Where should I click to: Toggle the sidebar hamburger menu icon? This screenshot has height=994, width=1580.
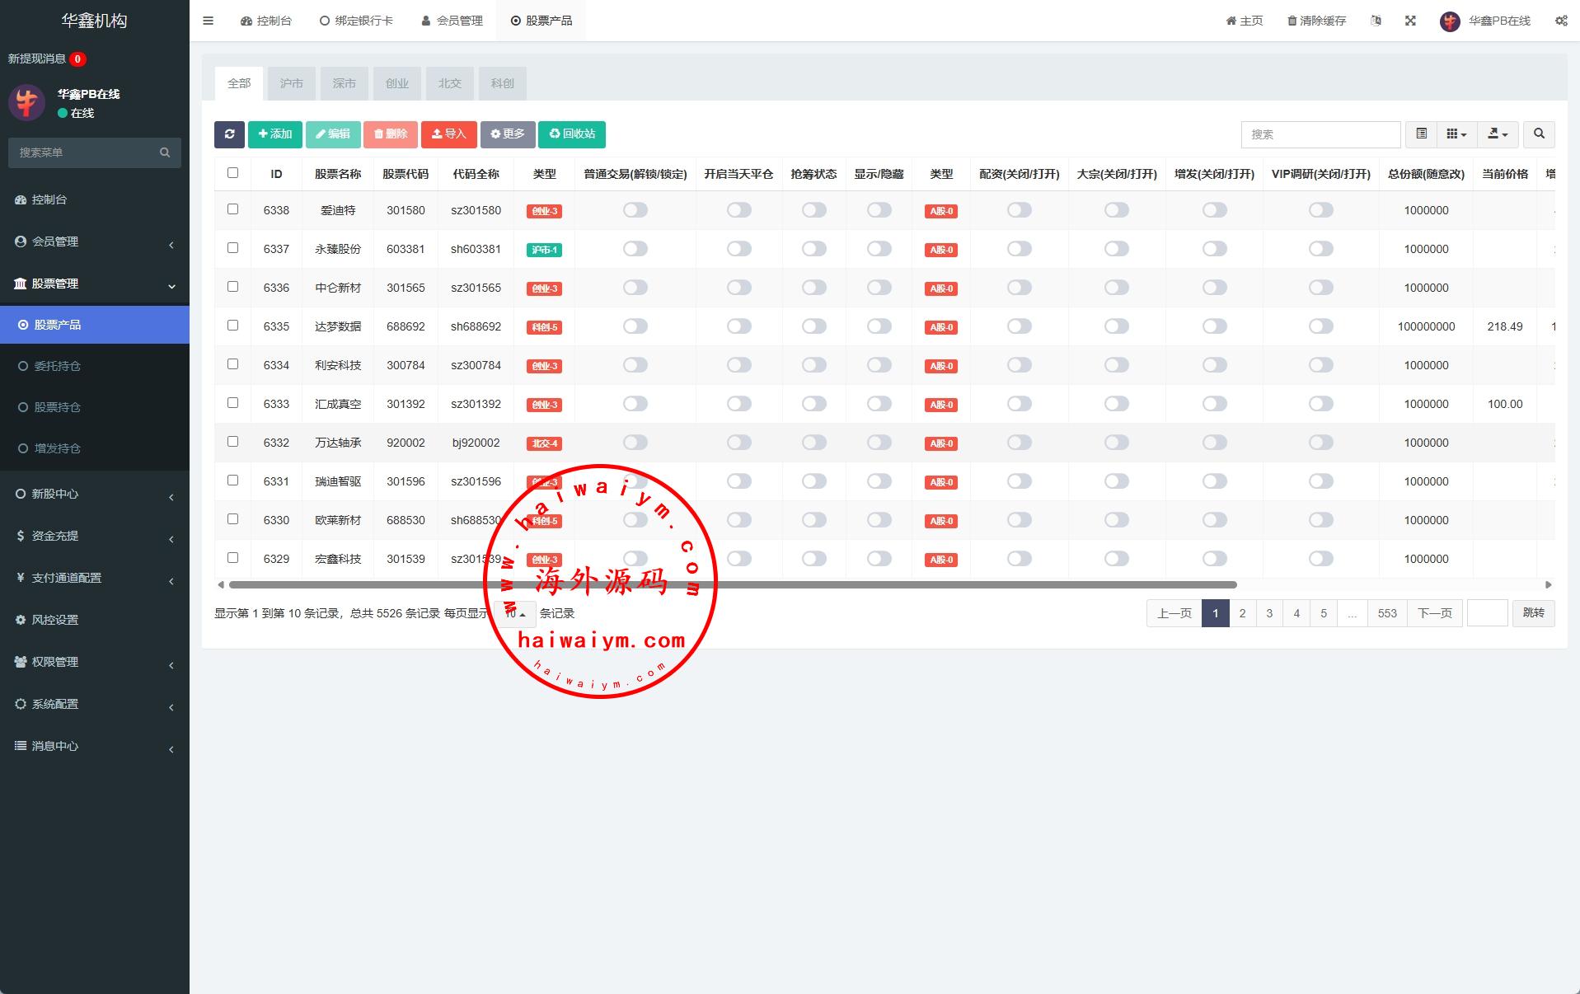pyautogui.click(x=208, y=21)
